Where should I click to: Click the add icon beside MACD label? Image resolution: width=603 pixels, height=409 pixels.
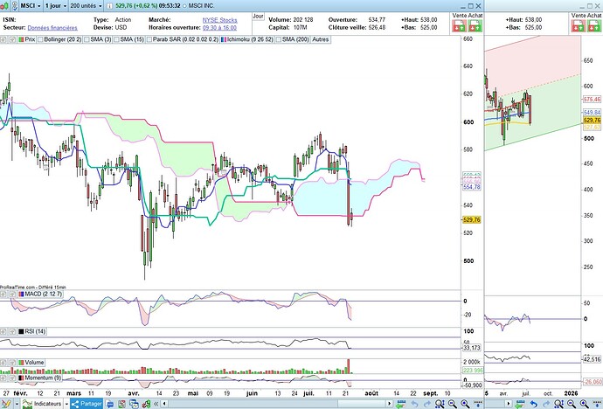pos(3,294)
